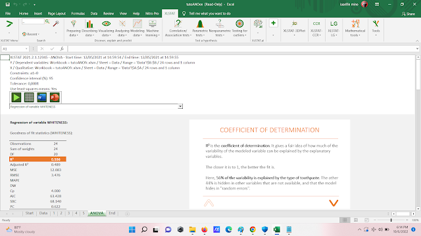Click Tell me what you want to do
Screen dimensions: 421x236
210,13
